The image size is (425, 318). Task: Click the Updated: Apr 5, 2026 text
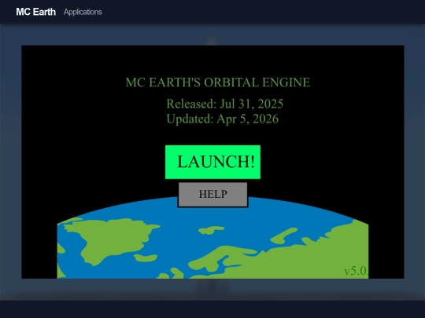(x=222, y=119)
